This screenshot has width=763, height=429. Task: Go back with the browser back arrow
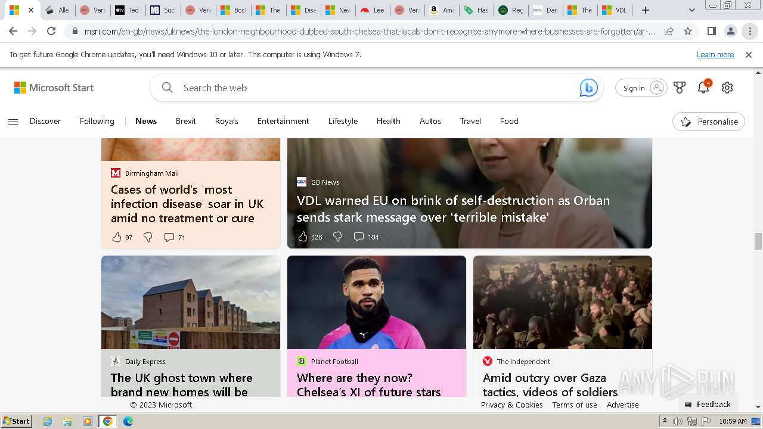pos(13,31)
